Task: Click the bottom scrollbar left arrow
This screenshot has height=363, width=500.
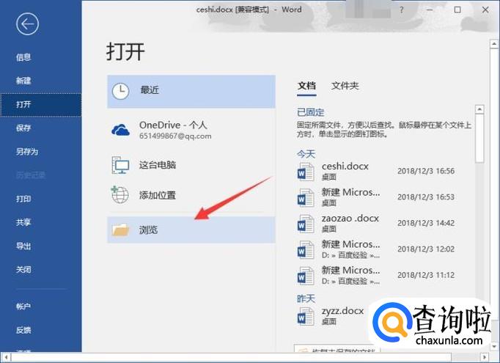Action: (x=6, y=356)
